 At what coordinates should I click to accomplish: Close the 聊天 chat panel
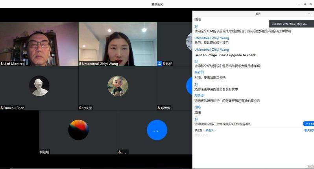tap(313, 14)
